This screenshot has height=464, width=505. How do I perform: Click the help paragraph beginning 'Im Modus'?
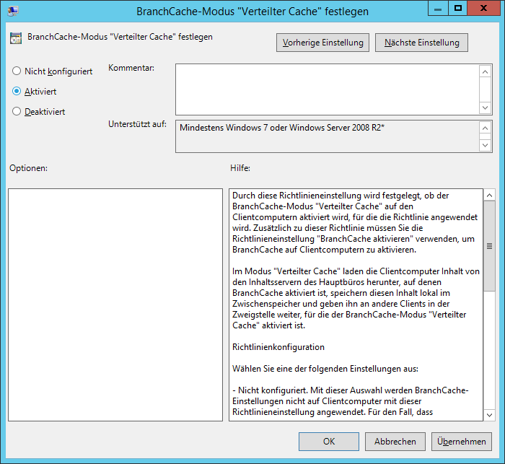point(356,298)
